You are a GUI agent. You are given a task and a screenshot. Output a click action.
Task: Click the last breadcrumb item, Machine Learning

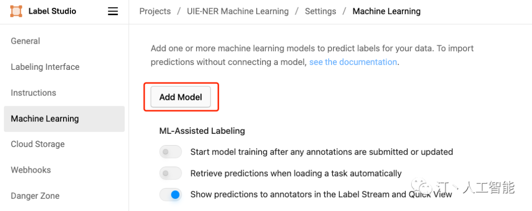coord(386,11)
